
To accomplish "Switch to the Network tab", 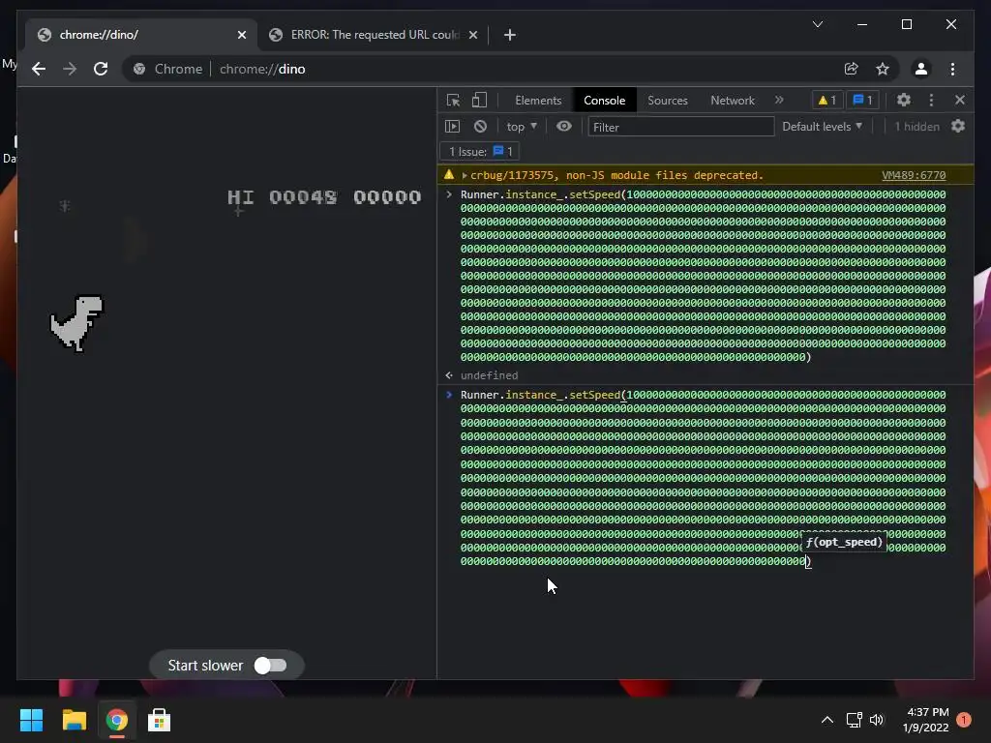I will click(733, 101).
